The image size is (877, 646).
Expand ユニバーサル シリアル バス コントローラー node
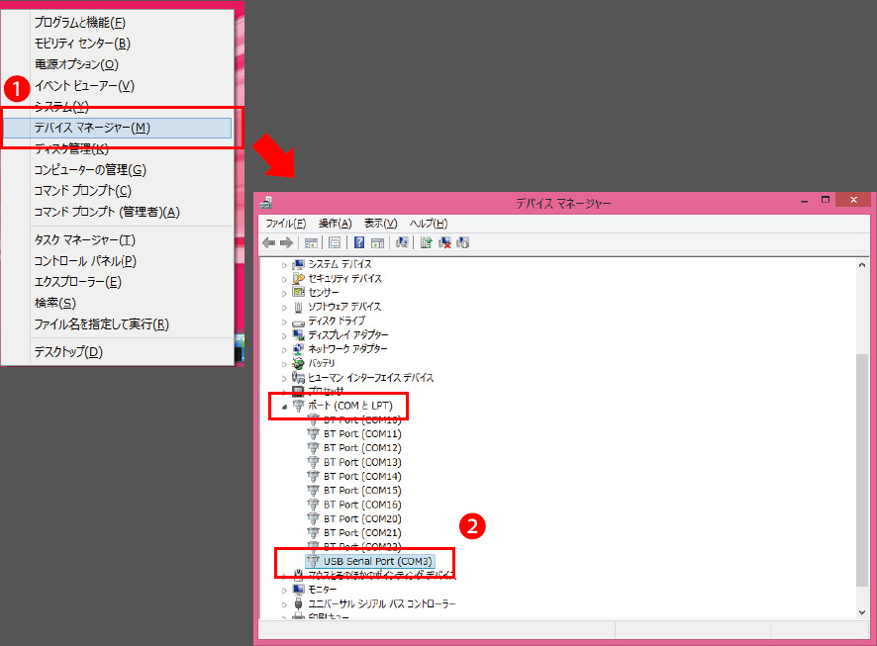tap(284, 604)
